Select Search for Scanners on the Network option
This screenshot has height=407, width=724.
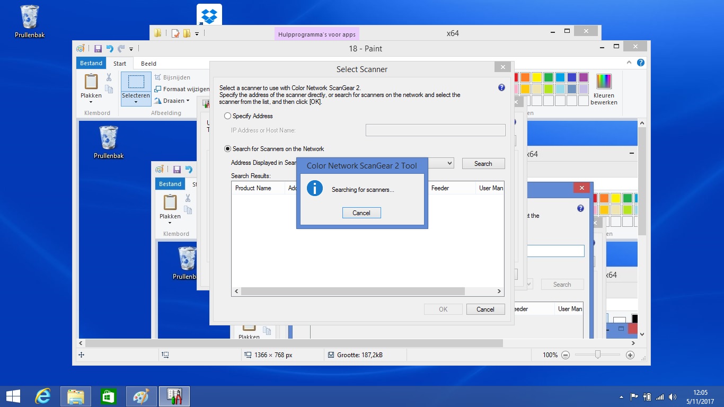click(x=228, y=149)
